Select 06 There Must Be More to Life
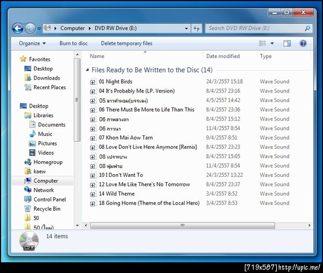The width and height of the screenshot is (323, 273). click(146, 110)
